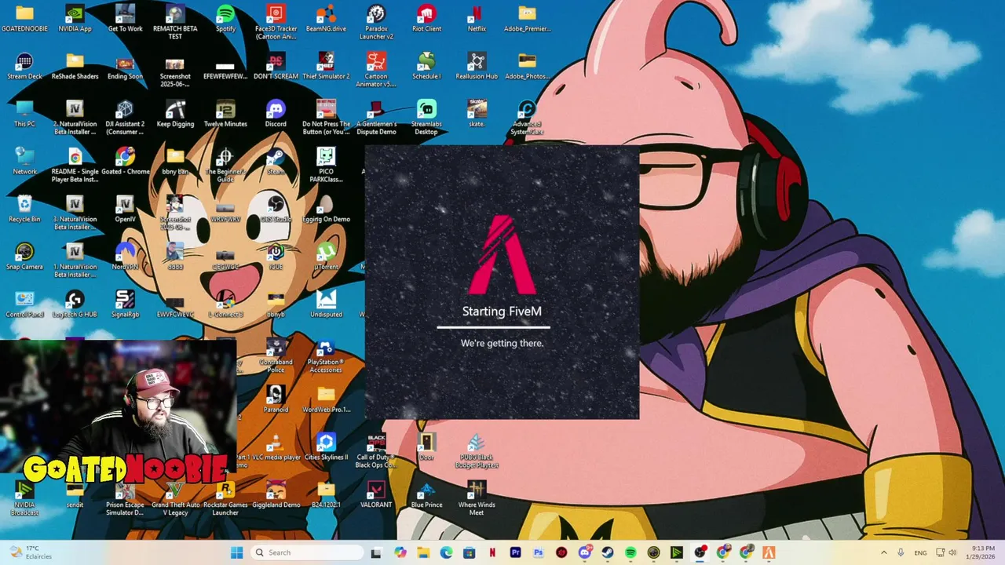The height and width of the screenshot is (565, 1005).
Task: Click Starting FiveM progress bar
Action: pyautogui.click(x=493, y=327)
